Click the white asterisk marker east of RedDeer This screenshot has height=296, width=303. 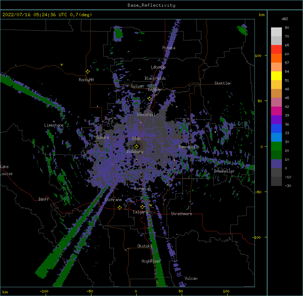click(x=176, y=107)
